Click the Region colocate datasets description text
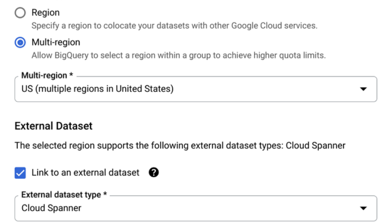Image resolution: width=390 pixels, height=223 pixels. [174, 26]
